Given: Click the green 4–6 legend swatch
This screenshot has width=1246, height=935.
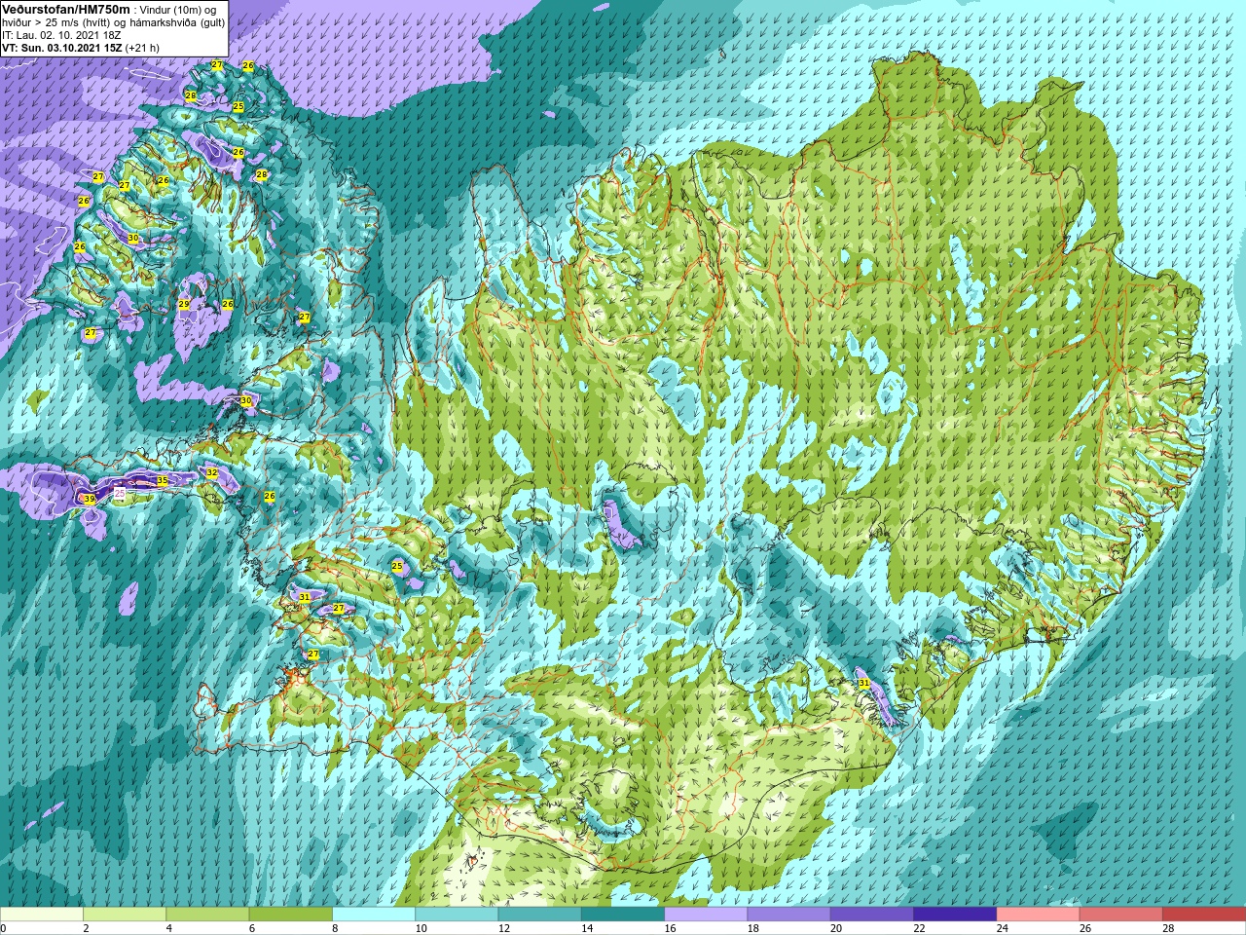Looking at the screenshot, I should tap(207, 915).
